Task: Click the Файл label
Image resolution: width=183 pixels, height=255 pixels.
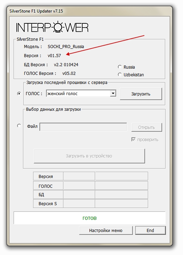Action: 32,126
